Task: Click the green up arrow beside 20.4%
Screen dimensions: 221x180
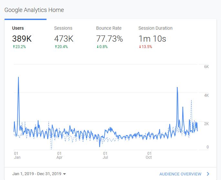Action: (55, 47)
